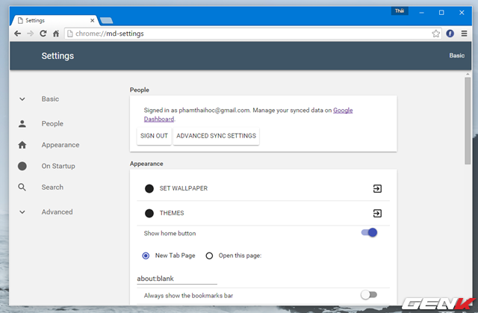
Task: Go to home page via home icon
Action: [56, 34]
